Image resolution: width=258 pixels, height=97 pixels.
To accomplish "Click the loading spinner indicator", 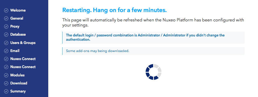I will (x=153, y=72).
